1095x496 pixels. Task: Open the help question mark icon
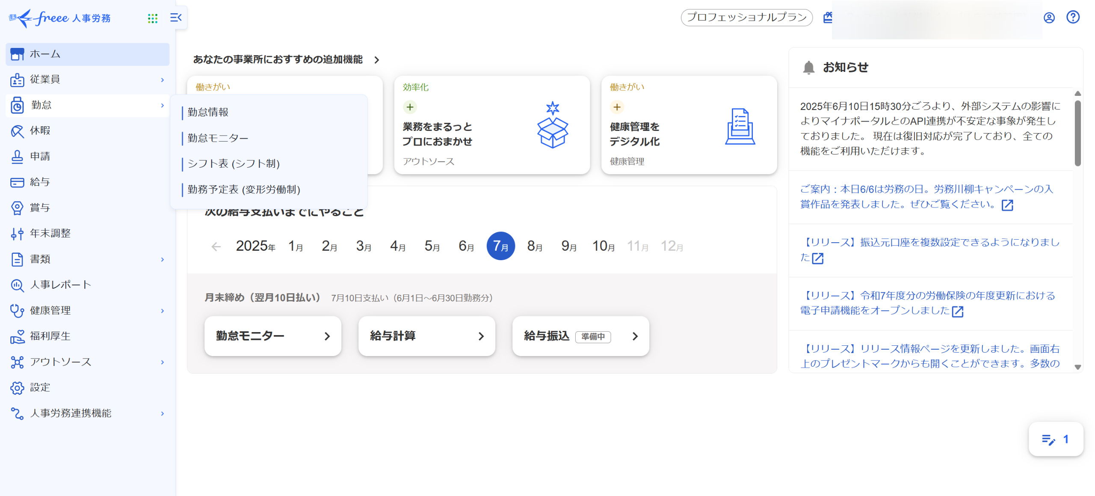tap(1073, 17)
